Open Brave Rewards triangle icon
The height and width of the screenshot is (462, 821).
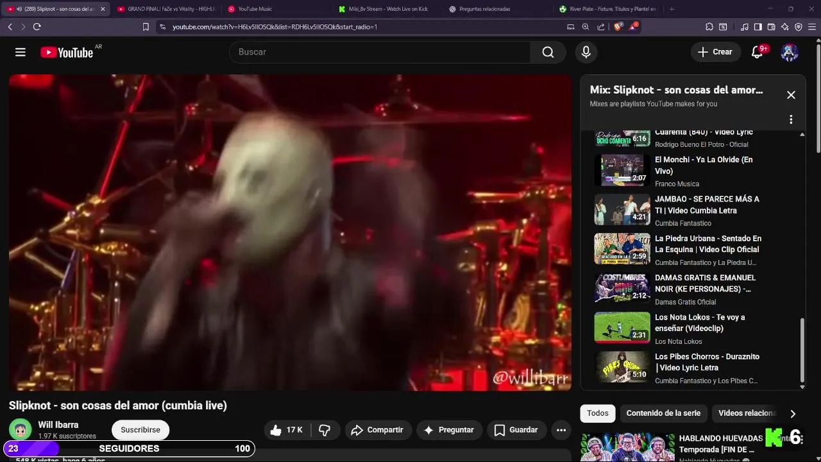(x=634, y=26)
